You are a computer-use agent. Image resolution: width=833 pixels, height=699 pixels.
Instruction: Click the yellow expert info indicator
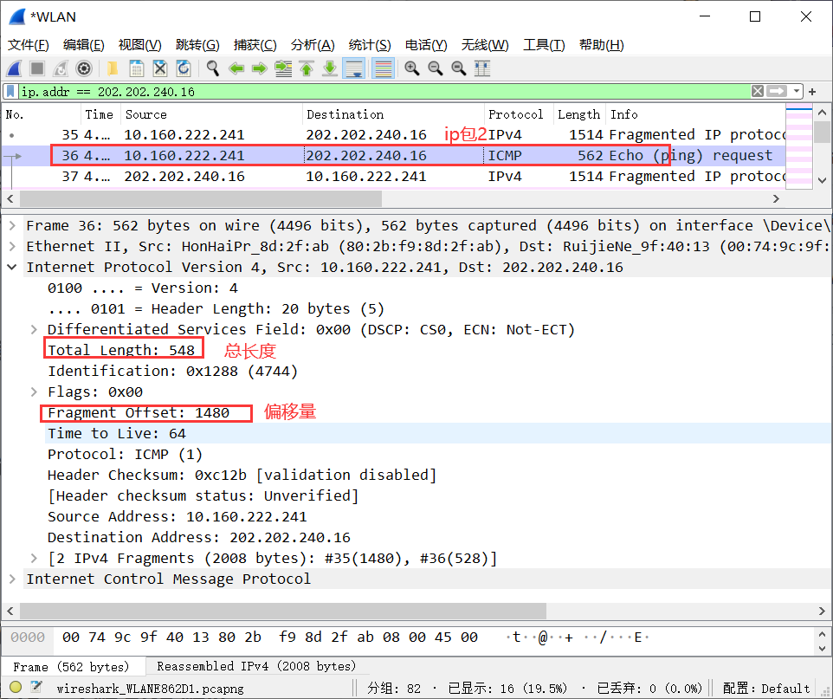(x=16, y=687)
